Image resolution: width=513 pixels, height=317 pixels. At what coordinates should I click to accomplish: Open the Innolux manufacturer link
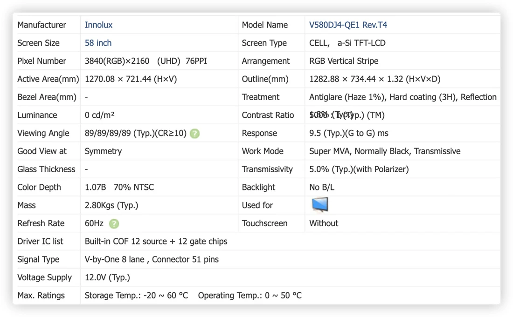[98, 25]
